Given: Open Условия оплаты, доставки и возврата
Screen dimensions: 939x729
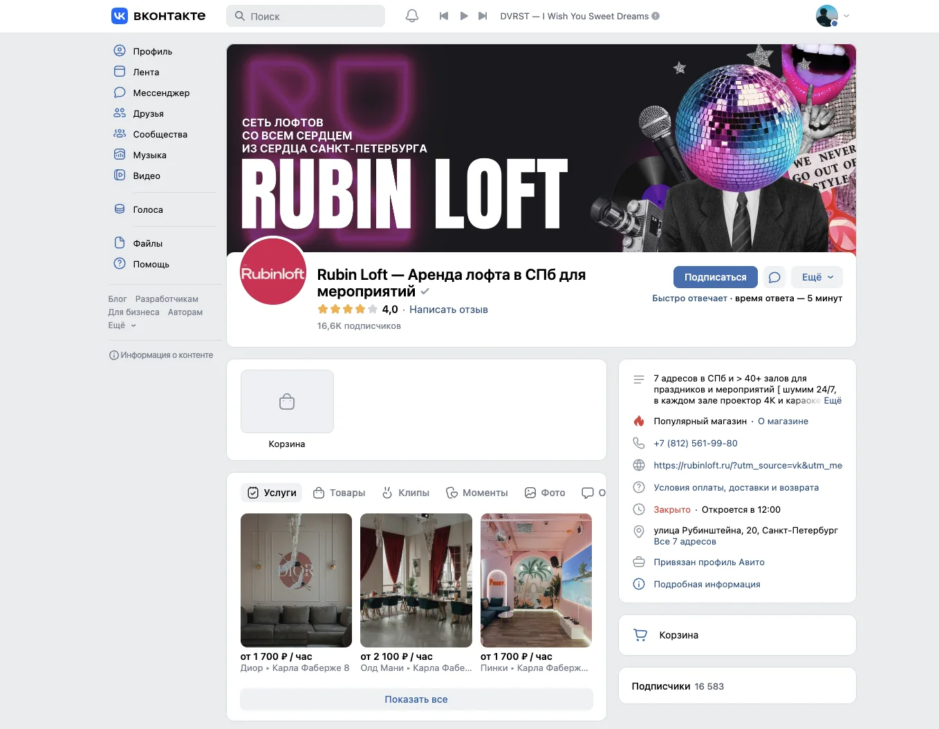Looking at the screenshot, I should tap(736, 488).
